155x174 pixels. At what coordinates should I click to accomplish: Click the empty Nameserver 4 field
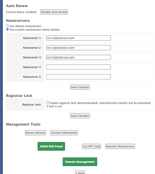coord(78,67)
